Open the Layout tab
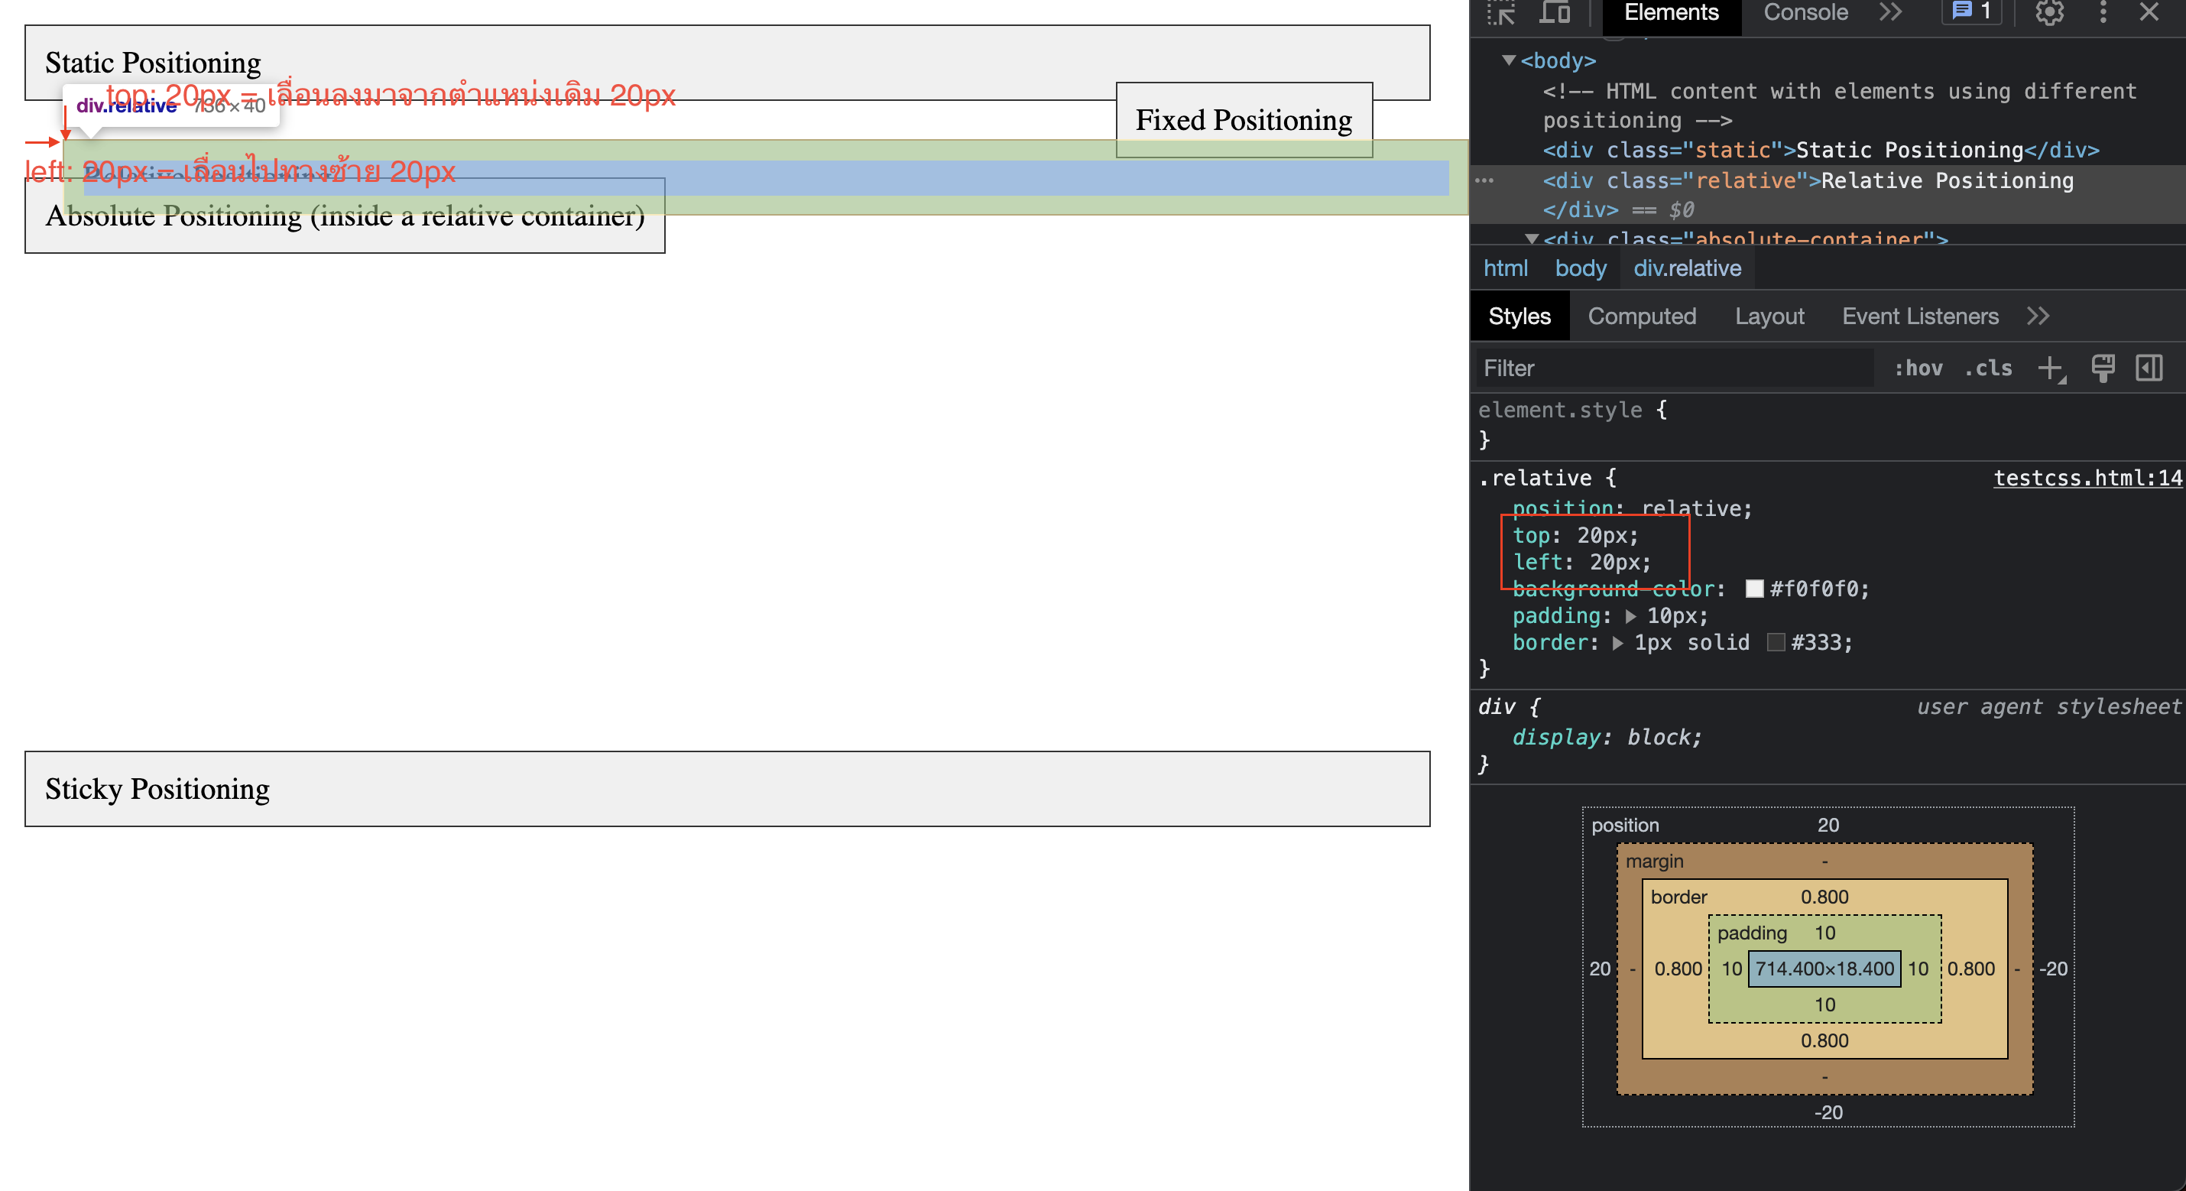 [x=1769, y=316]
